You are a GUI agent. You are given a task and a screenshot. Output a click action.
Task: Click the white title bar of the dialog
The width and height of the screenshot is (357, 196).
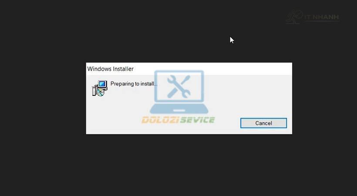(189, 69)
